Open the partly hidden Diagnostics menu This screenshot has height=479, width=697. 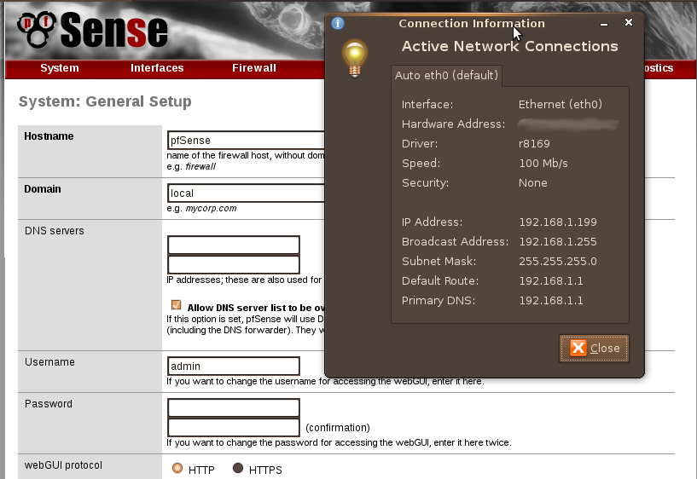point(659,68)
